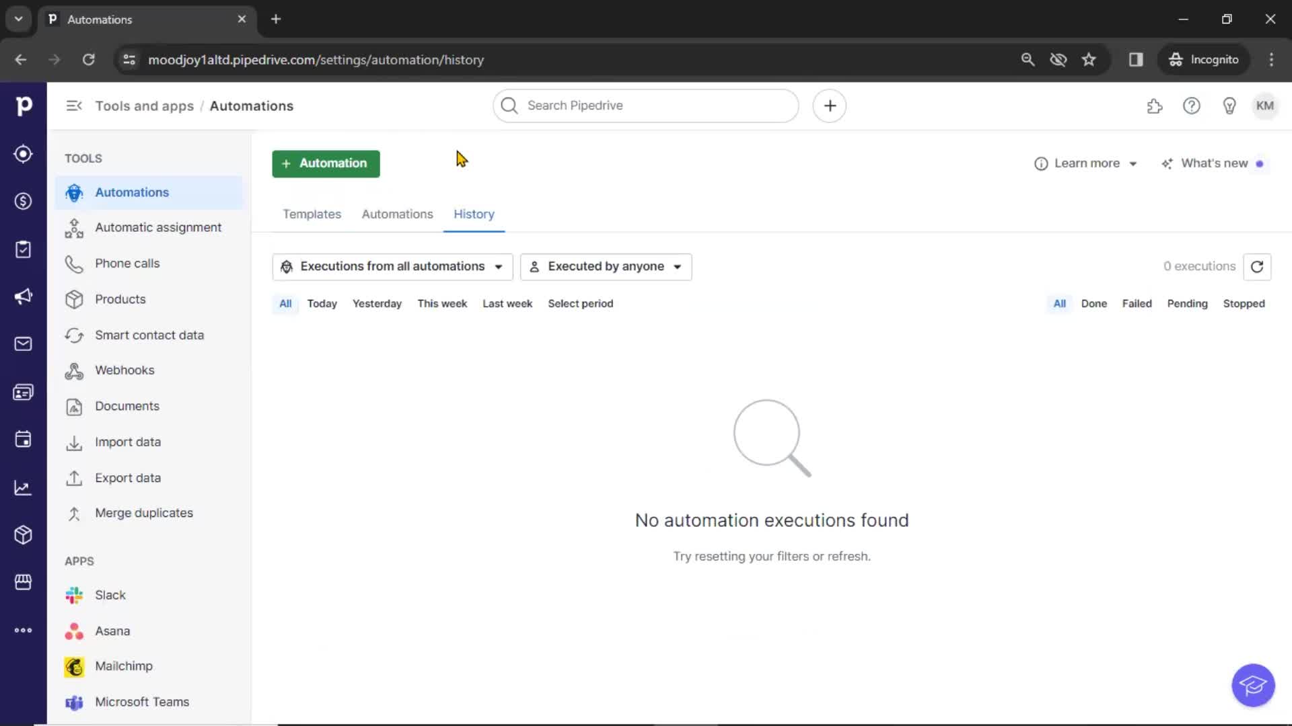
Task: Select the Pending status filter
Action: click(1186, 303)
